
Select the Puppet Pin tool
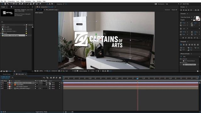click(x=40, y=4)
